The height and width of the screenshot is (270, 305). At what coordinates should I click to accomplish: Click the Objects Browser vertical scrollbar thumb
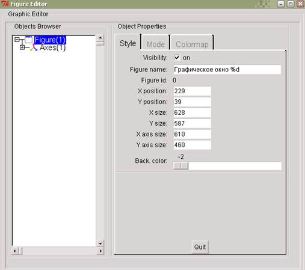(x=100, y=43)
